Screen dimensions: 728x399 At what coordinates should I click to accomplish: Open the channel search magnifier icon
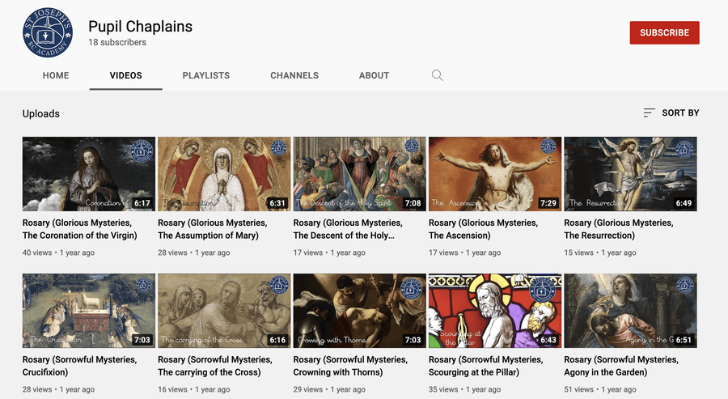[437, 75]
